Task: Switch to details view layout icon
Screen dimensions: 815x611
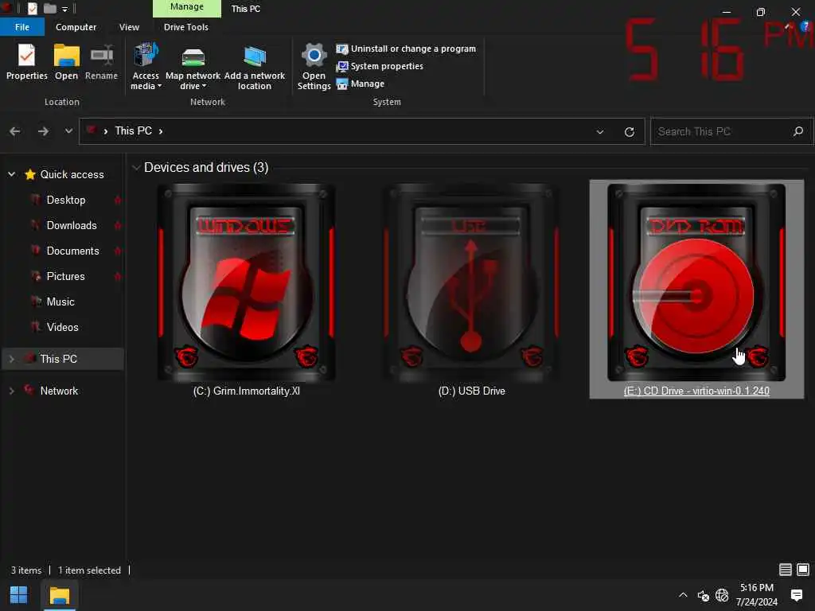Action: pos(786,570)
